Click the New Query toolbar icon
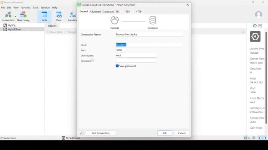Screen dimensions: 268x150 pos(23,17)
